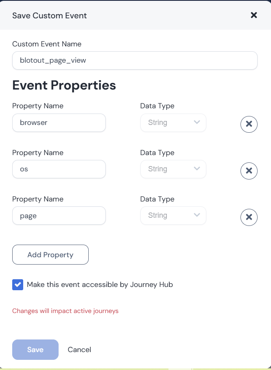Open Data Type dropdown for browser
Viewport: 271px width, 370px height.
173,123
